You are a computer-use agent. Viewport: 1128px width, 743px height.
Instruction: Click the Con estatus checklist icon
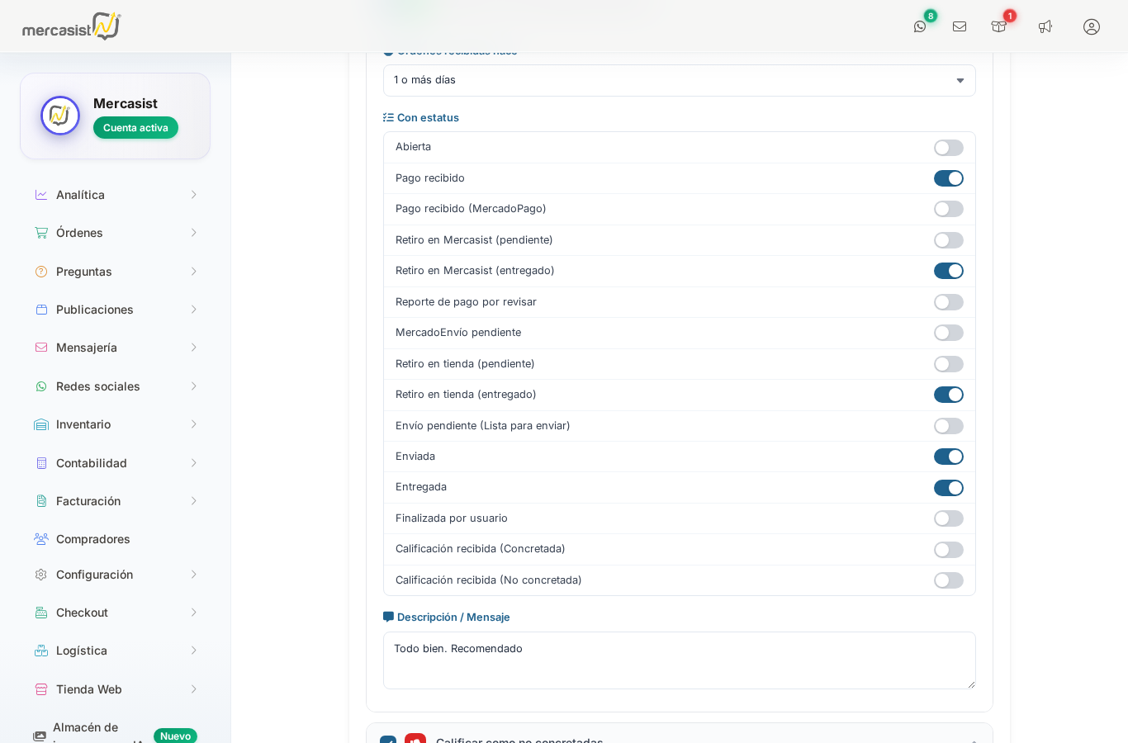tap(388, 118)
